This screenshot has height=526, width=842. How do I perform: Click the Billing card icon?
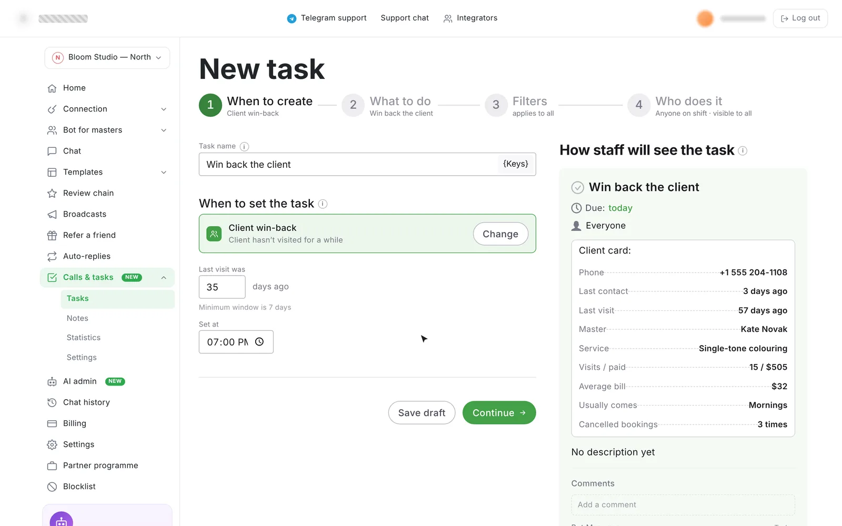pyautogui.click(x=52, y=423)
